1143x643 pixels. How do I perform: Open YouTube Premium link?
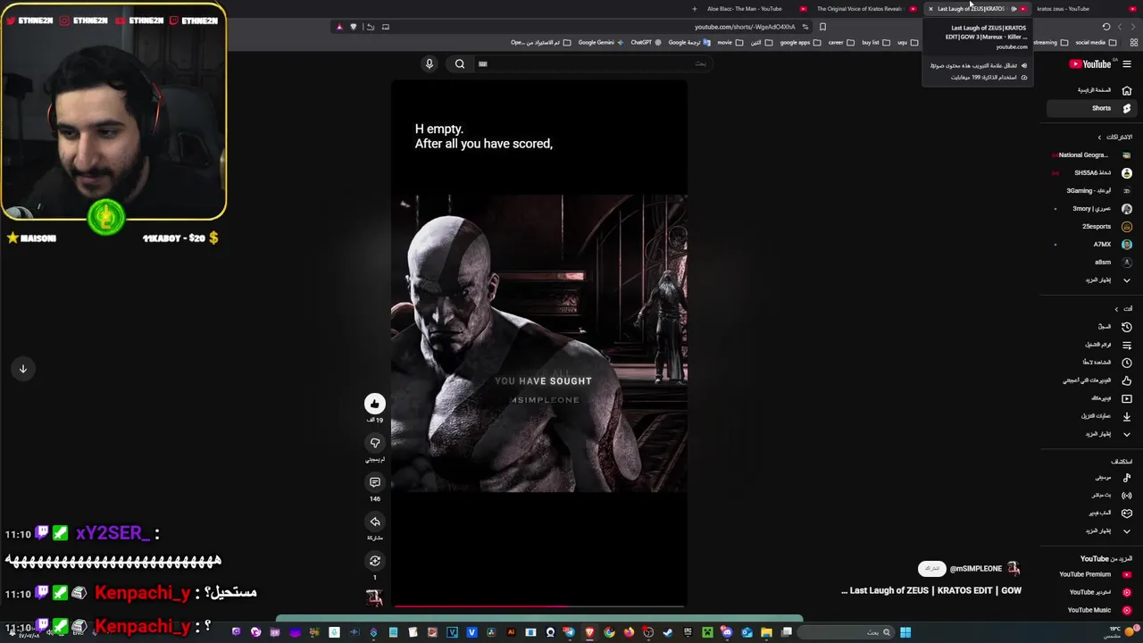tap(1090, 574)
